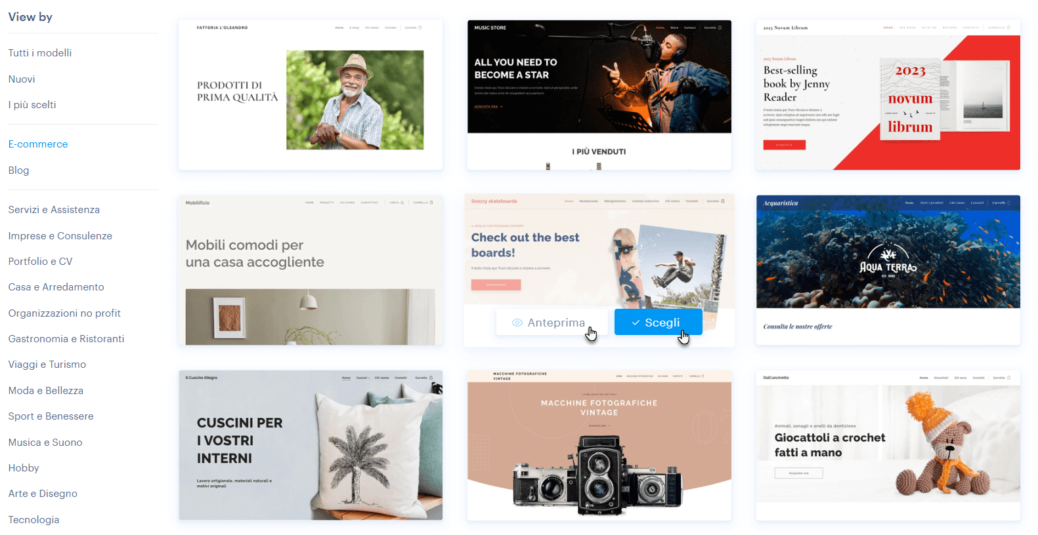Viewport: 1038px width, 535px height.
Task: Click the eye icon on Anteprima button
Action: coord(517,323)
